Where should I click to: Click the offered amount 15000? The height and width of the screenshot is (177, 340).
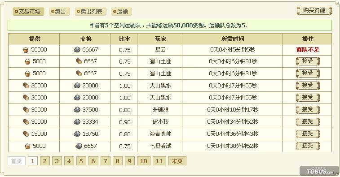point(39,134)
